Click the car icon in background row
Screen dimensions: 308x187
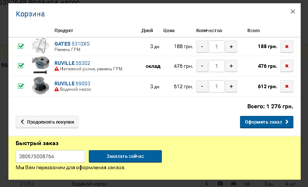point(233,184)
